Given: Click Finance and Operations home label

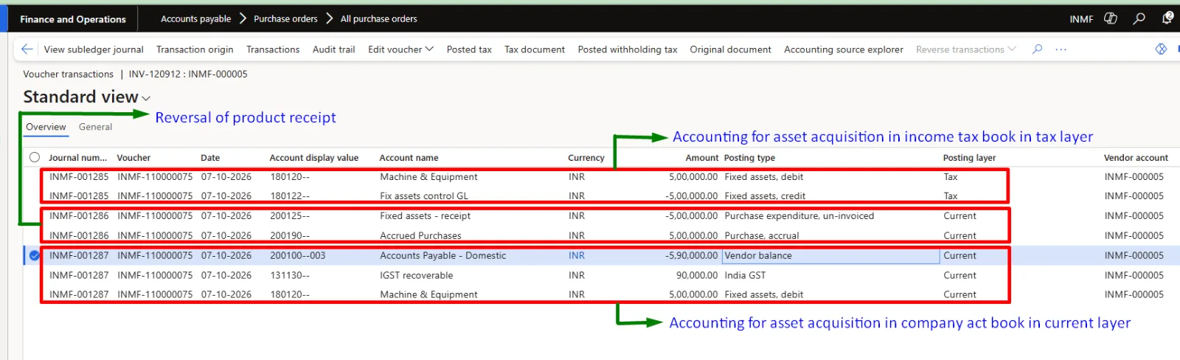Looking at the screenshot, I should point(73,19).
